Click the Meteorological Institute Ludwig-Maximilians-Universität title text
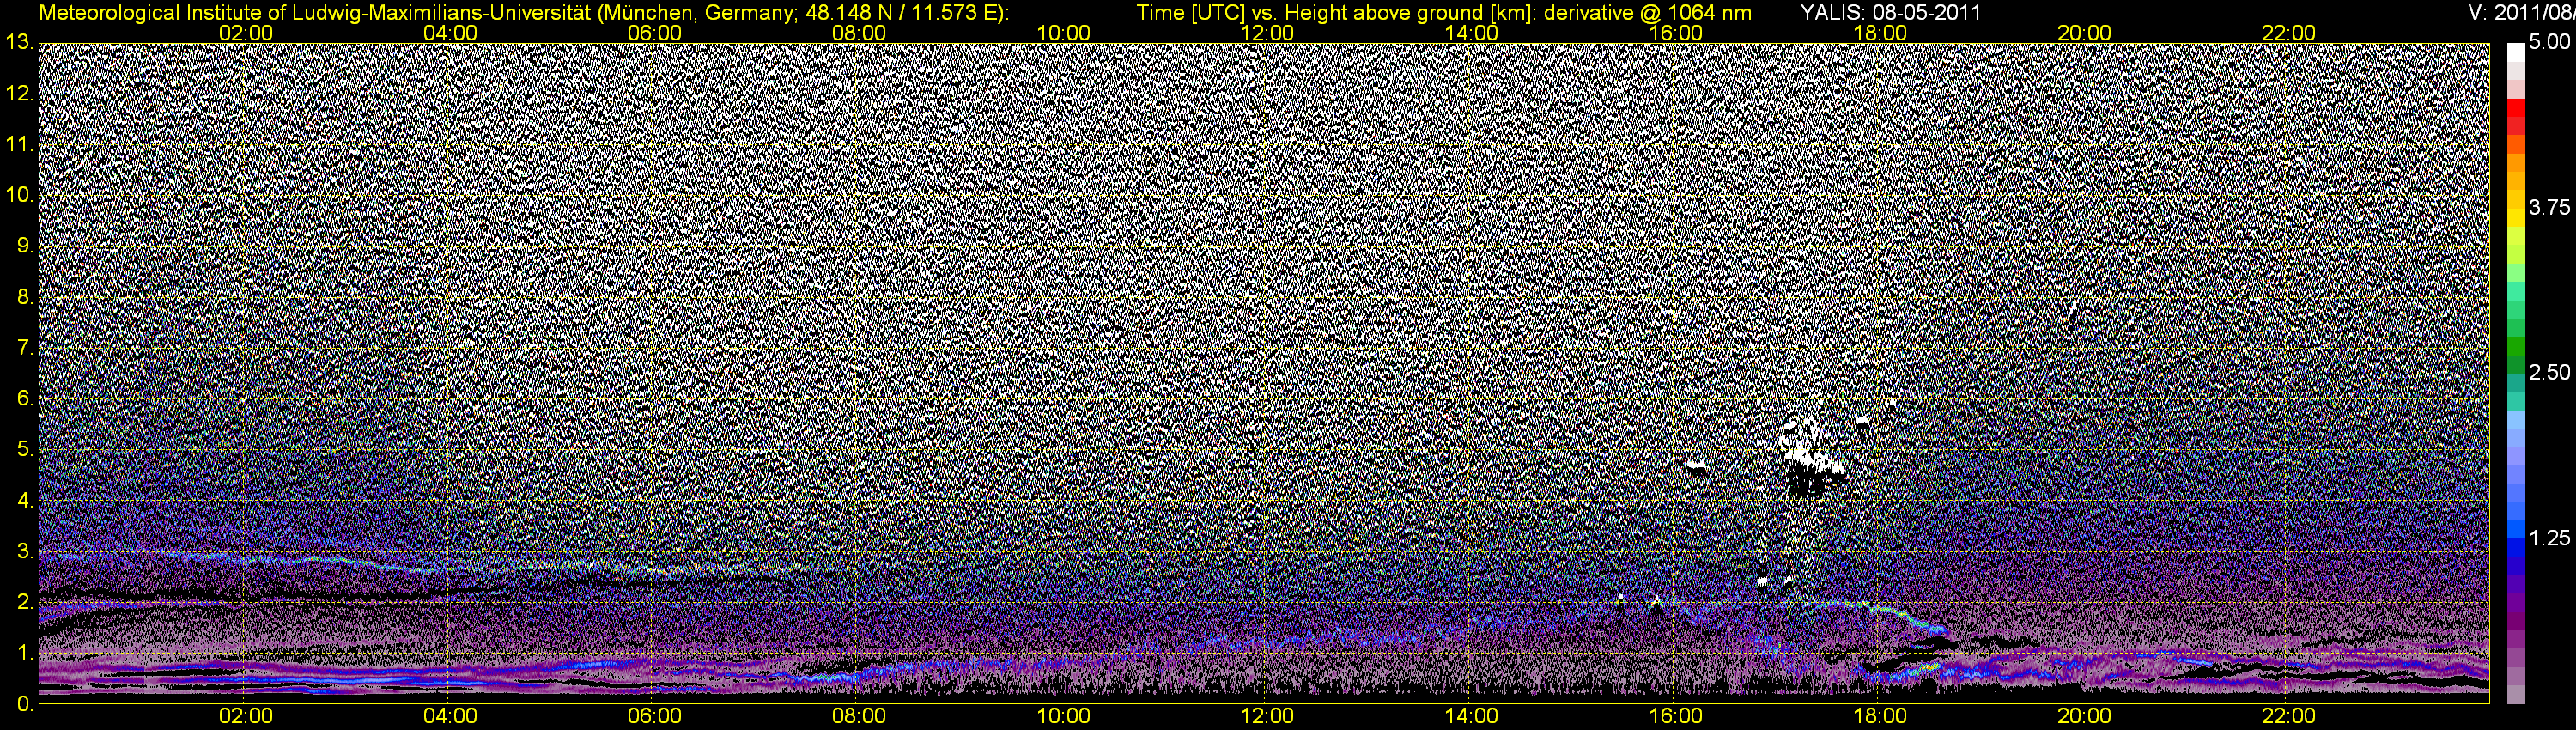 [x=523, y=13]
